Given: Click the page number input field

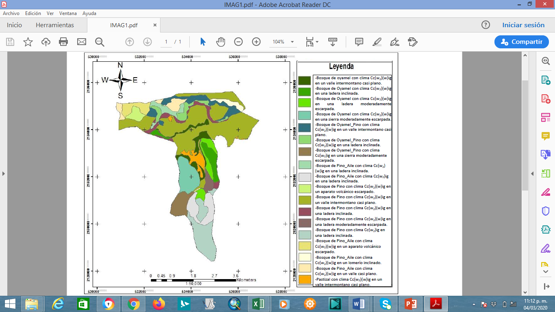Looking at the screenshot, I should tap(166, 42).
